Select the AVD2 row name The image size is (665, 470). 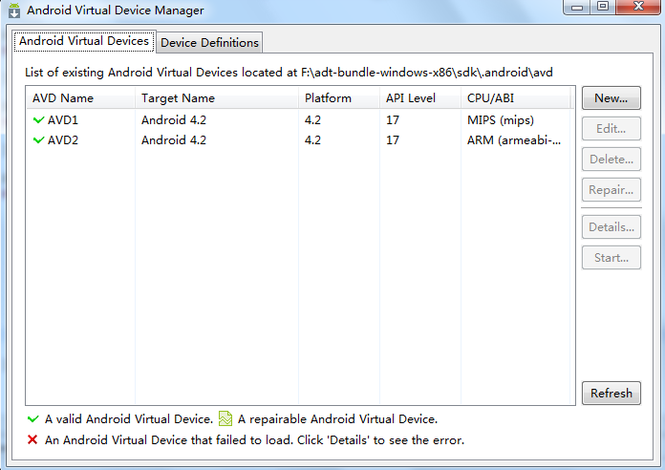(63, 140)
